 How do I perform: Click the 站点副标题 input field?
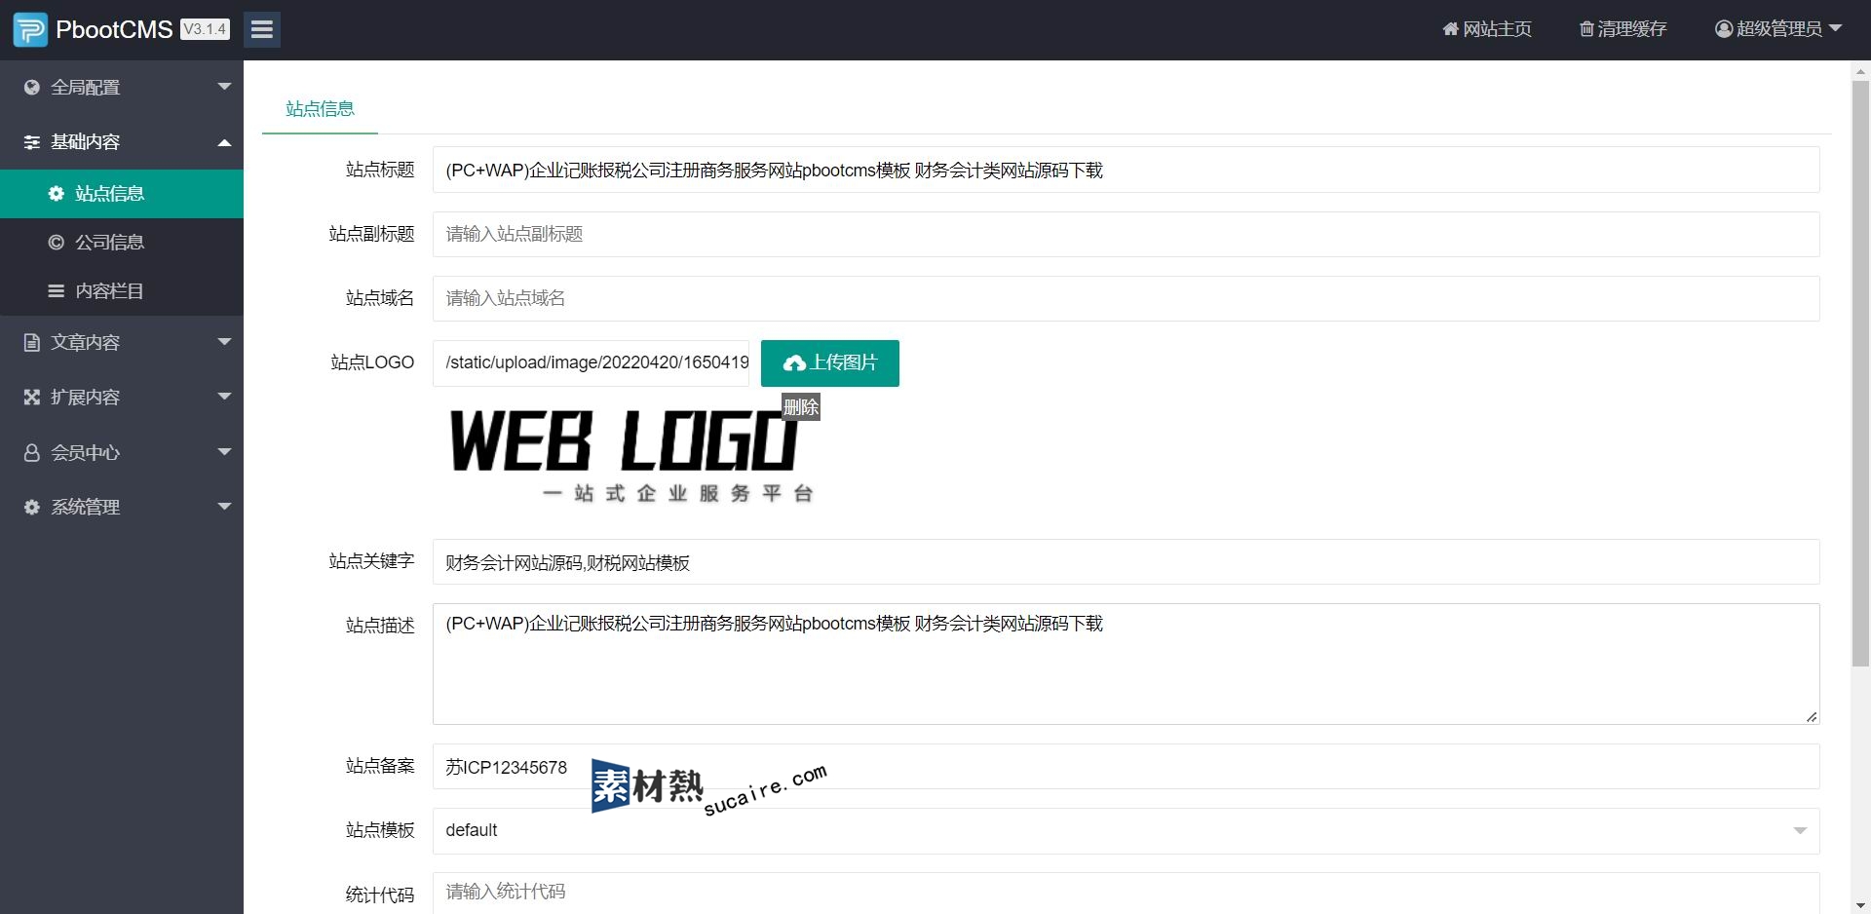point(1126,235)
